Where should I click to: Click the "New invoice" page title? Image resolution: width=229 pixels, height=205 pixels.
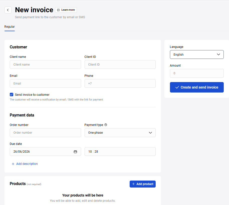pos(34,10)
